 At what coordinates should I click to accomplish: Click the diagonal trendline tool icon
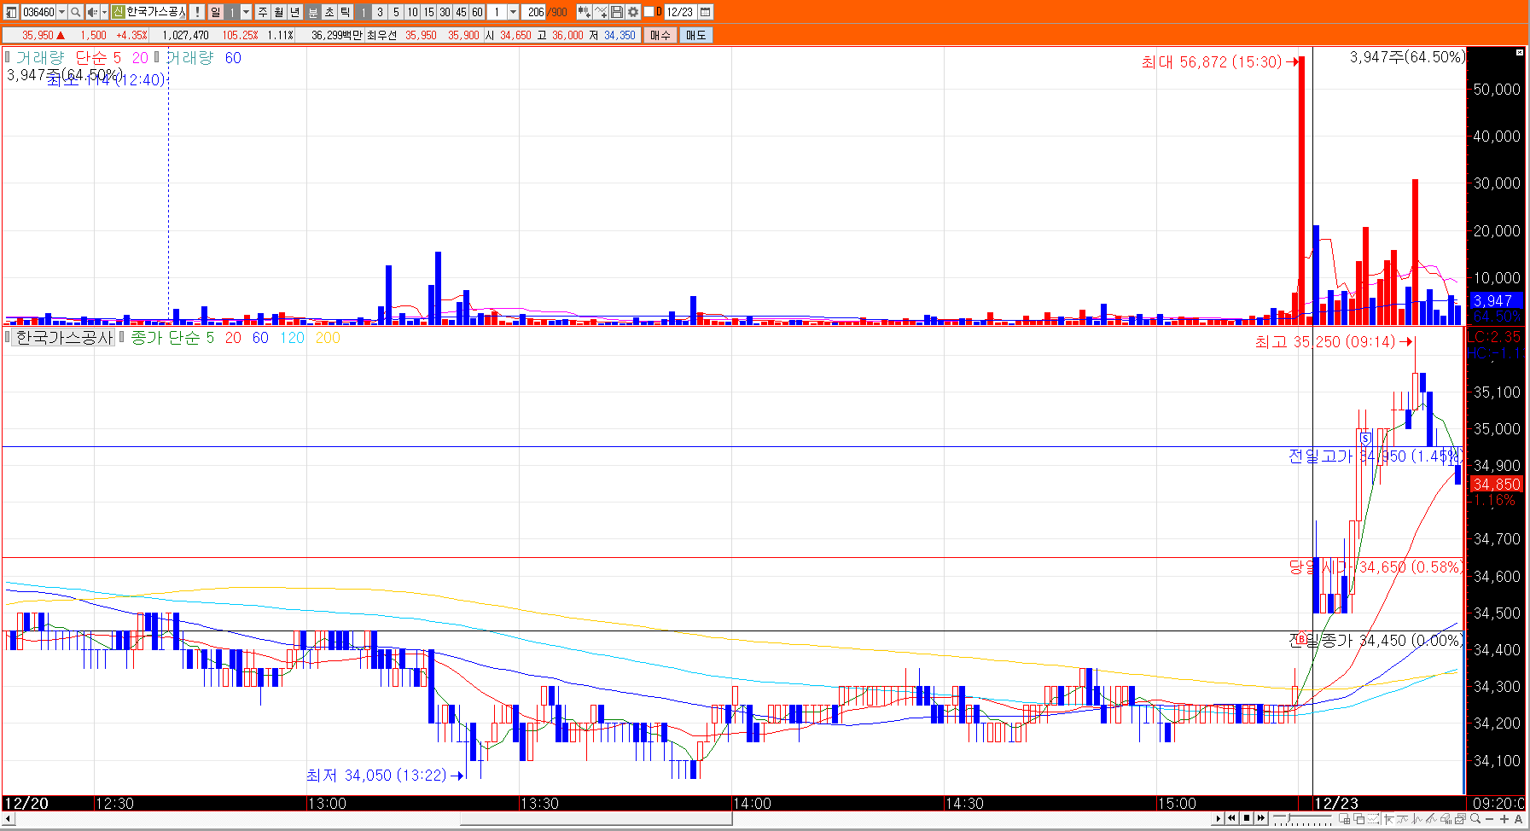1431,818
